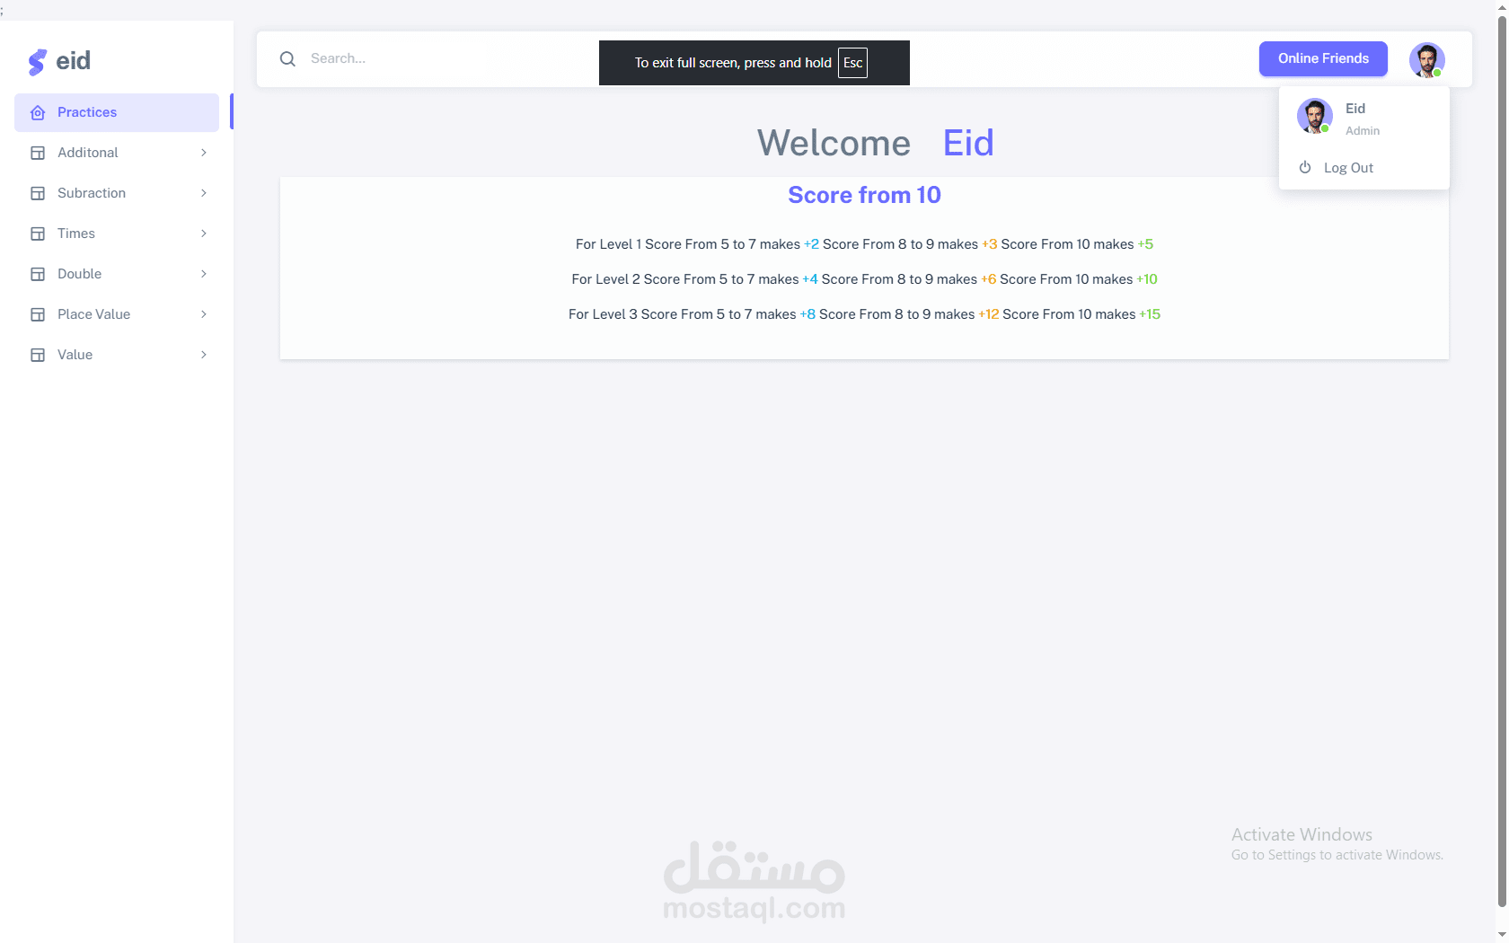Click the Place Value layout icon
Viewport: 1509px width, 943px height.
(38, 314)
